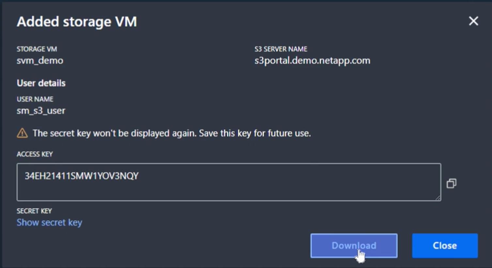
Task: Click the S3 SERVER NAME label
Action: (281, 49)
